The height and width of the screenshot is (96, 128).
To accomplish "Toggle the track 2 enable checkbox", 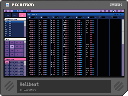I will coord(53,17).
